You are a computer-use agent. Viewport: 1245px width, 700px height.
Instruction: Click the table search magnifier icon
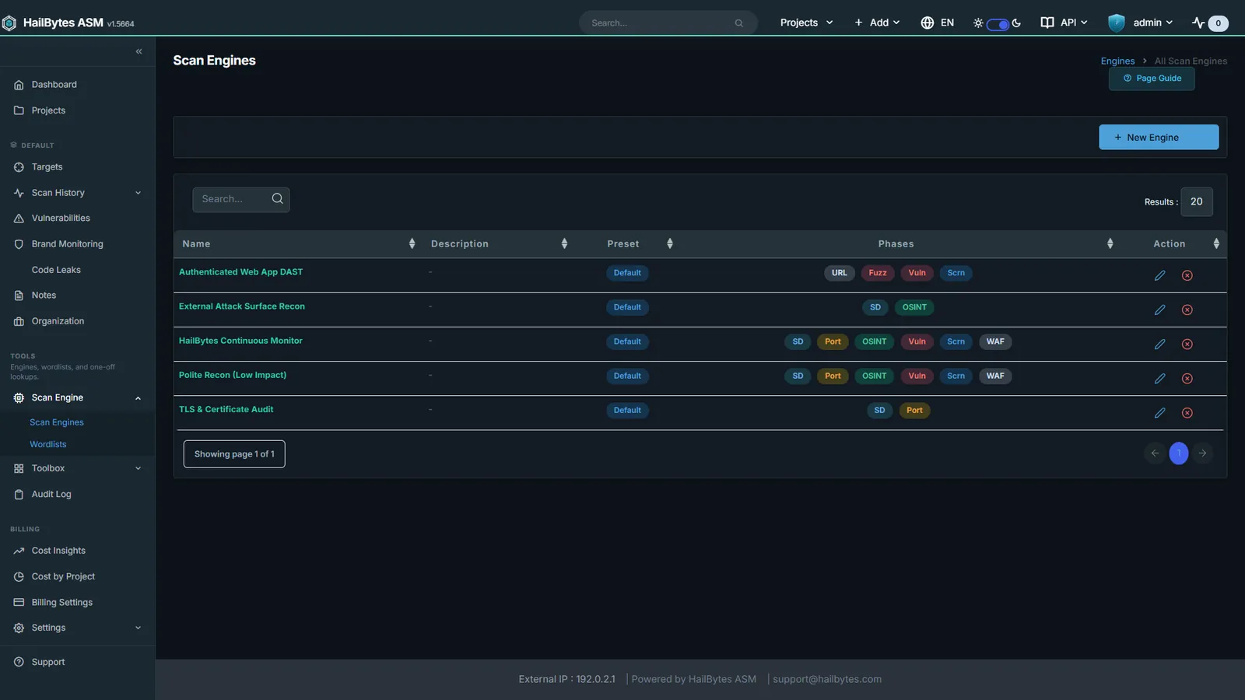(x=277, y=199)
